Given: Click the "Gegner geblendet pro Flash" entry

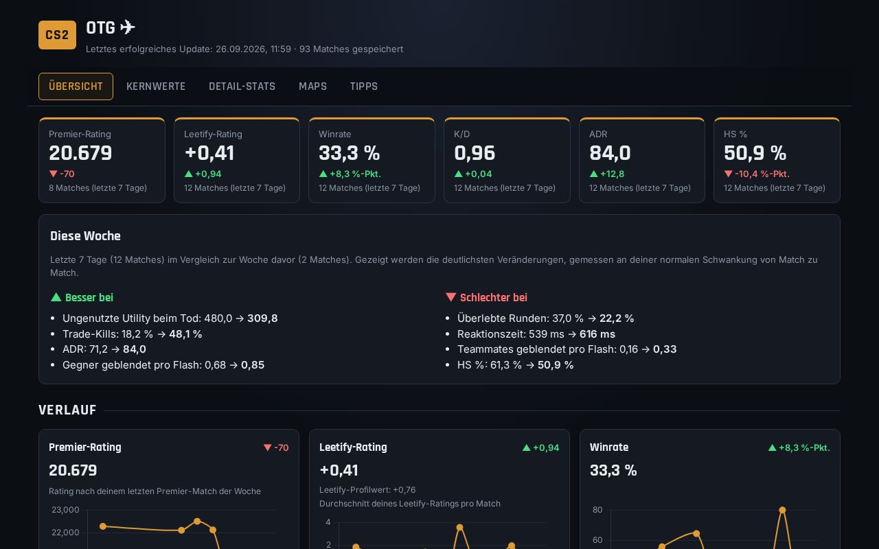Looking at the screenshot, I should click(x=163, y=365).
